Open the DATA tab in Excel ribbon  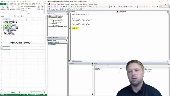[x=23, y=4]
